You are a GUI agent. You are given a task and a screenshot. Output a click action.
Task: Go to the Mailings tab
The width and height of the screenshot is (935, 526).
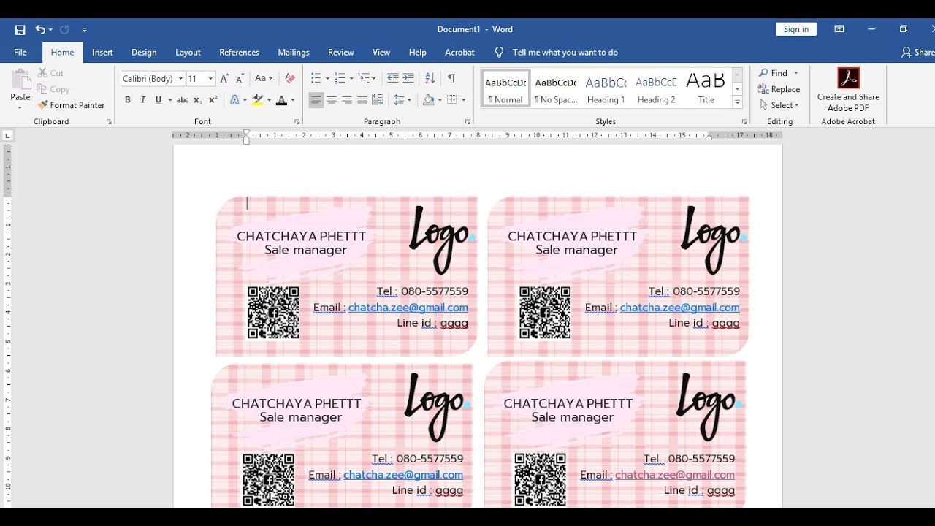[294, 53]
